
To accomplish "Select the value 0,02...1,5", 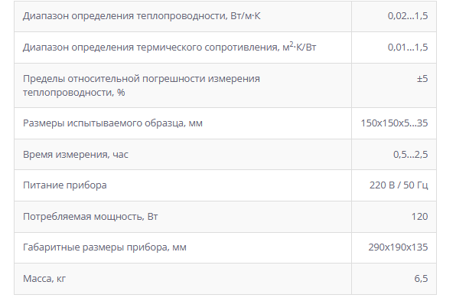I will (408, 16).
